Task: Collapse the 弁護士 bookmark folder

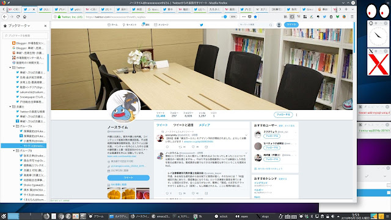Action: pyautogui.click(x=10, y=107)
